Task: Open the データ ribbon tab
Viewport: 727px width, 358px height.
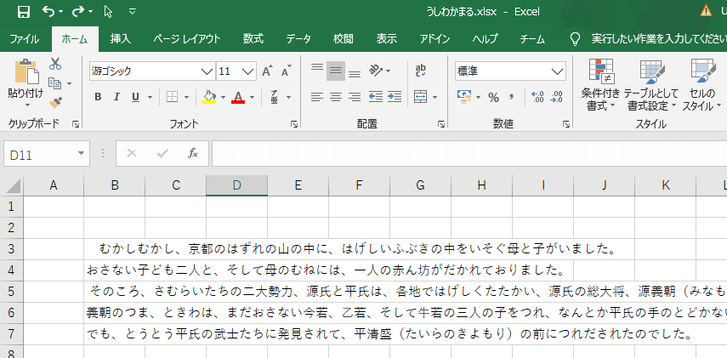Action: [298, 38]
